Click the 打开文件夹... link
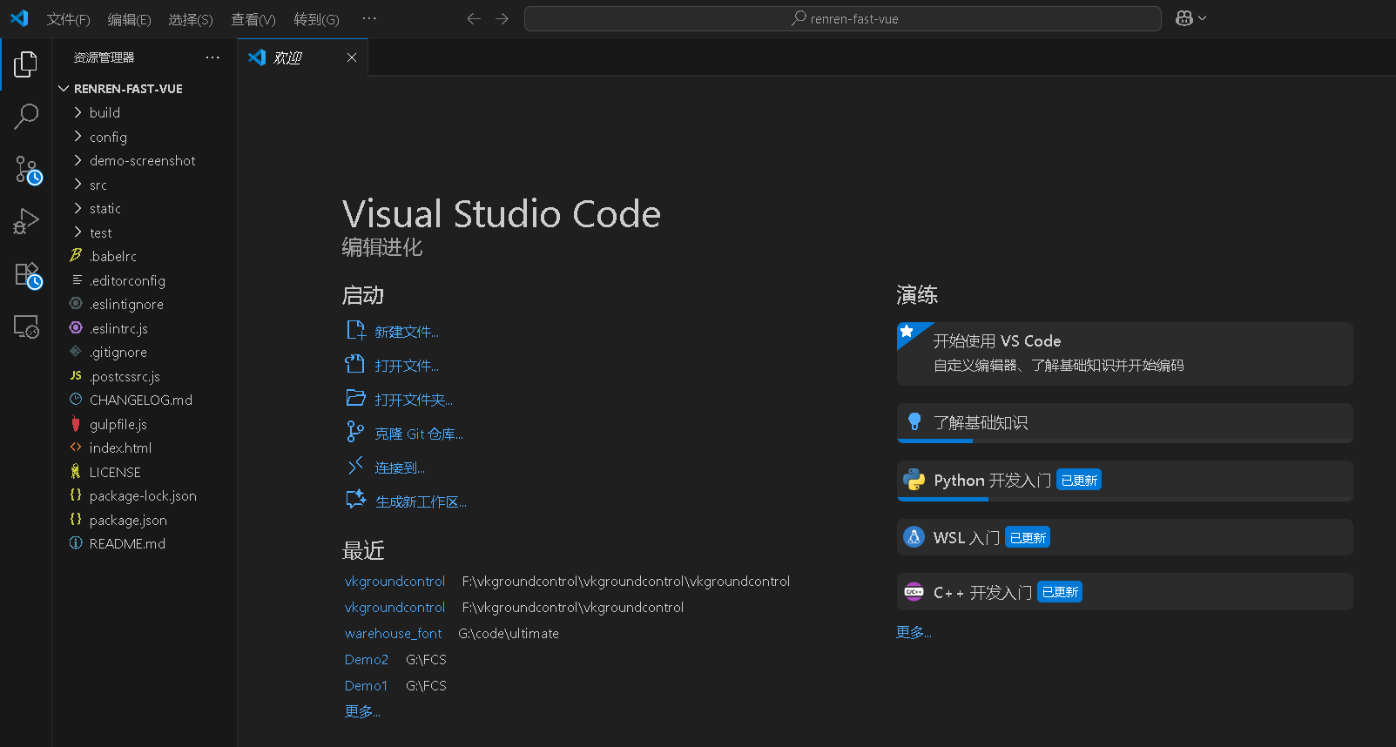The width and height of the screenshot is (1396, 747). pyautogui.click(x=414, y=400)
